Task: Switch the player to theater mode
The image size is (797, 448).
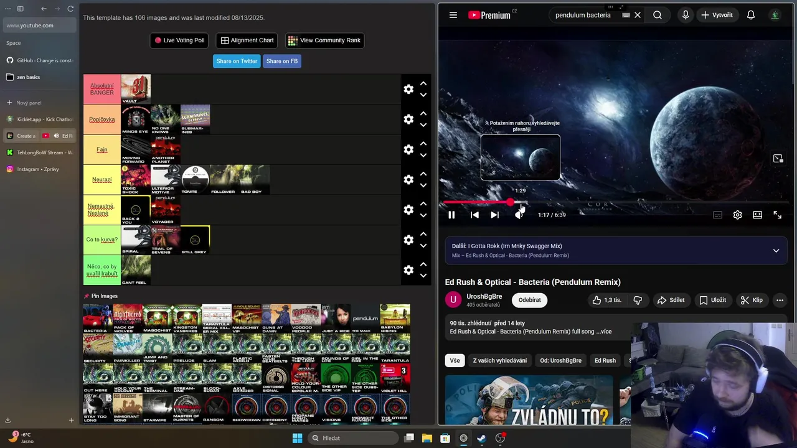Action: (757, 215)
